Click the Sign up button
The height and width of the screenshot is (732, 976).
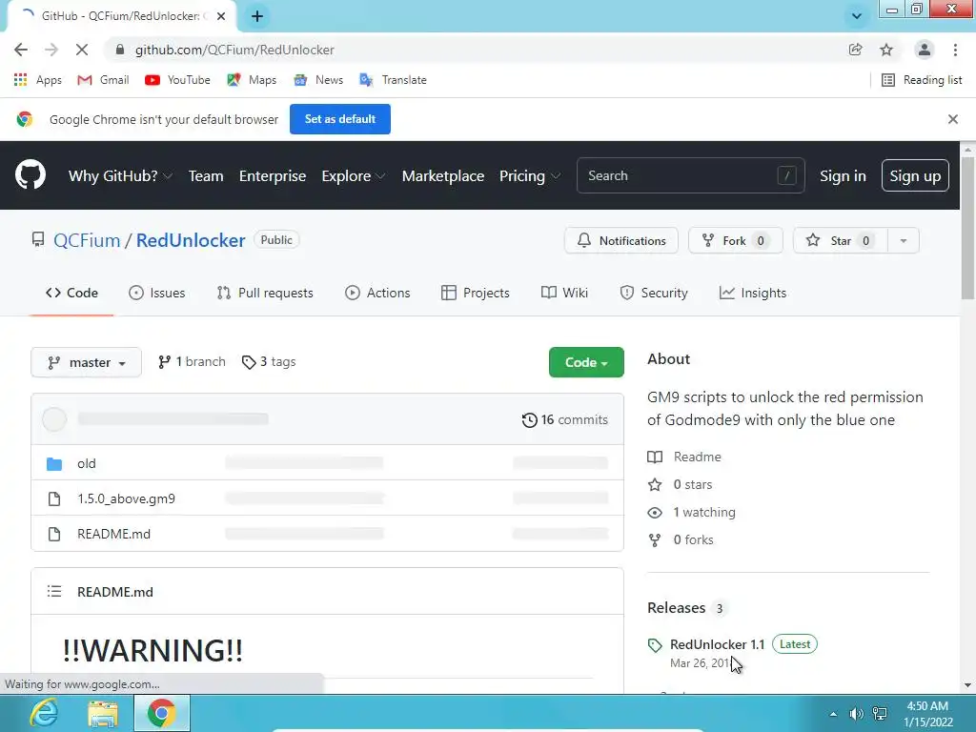point(915,175)
